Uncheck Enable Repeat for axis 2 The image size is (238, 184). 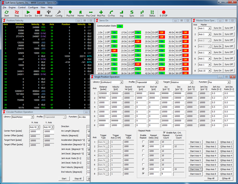[x=143, y=146]
